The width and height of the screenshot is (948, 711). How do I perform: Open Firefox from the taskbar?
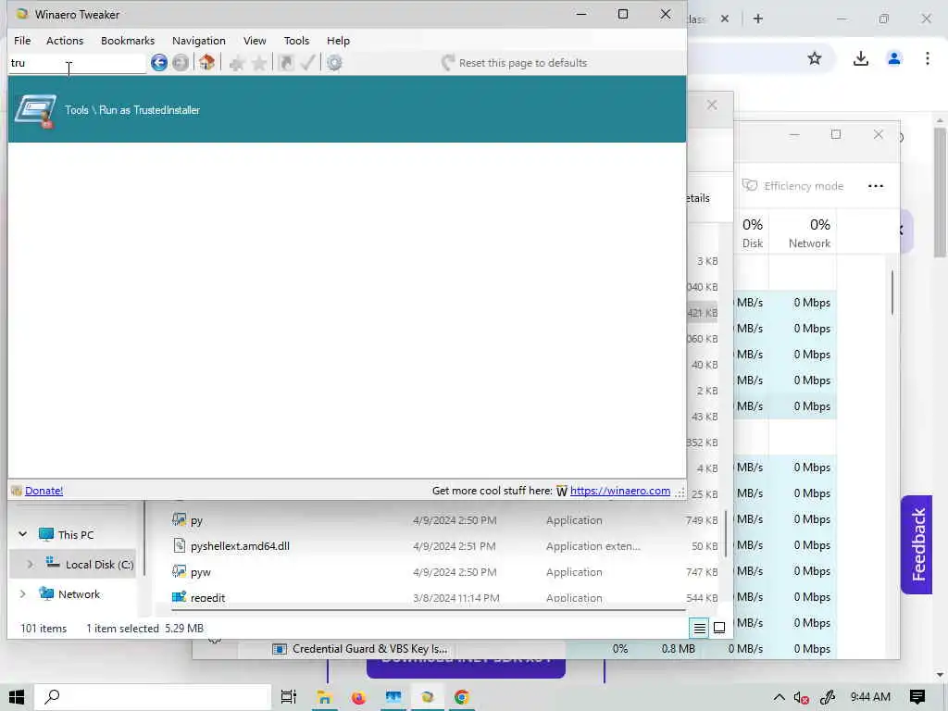pos(358,697)
